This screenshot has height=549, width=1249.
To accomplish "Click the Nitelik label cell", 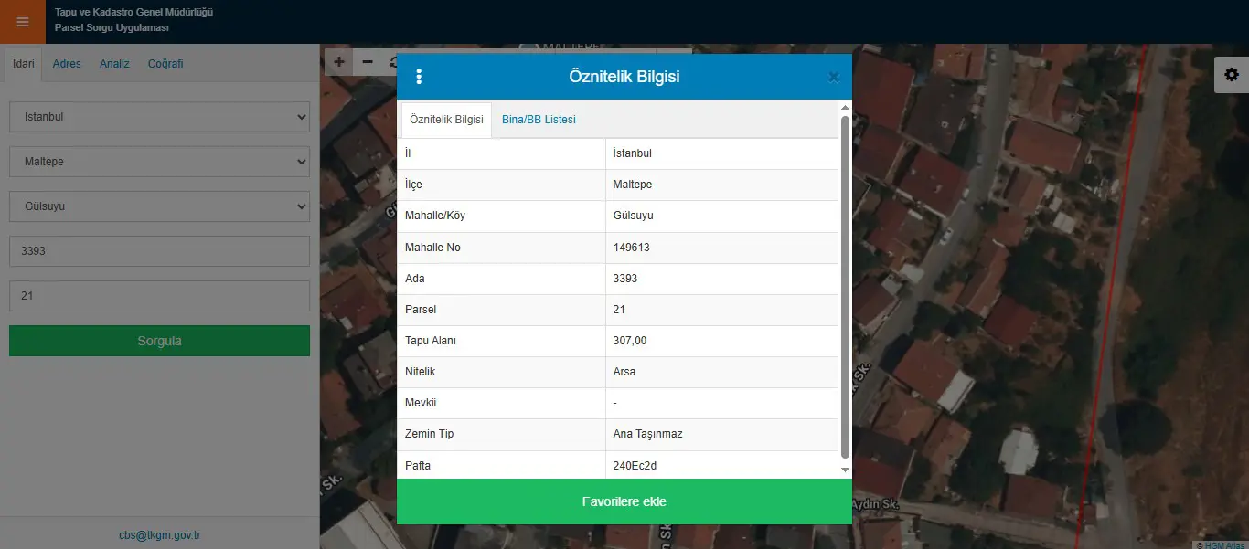I will point(501,372).
